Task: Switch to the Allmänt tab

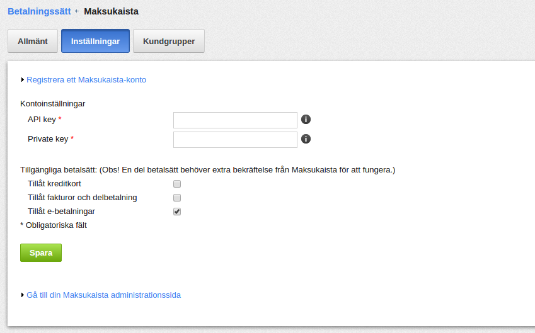Action: pos(33,42)
